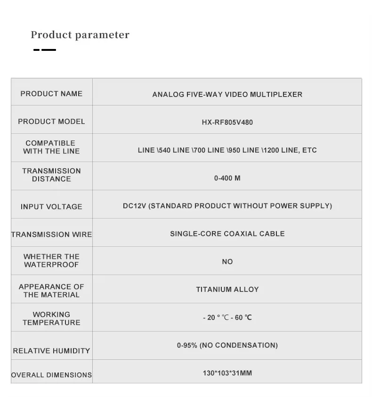Select the INPUT VOLTAGE label

(51, 207)
